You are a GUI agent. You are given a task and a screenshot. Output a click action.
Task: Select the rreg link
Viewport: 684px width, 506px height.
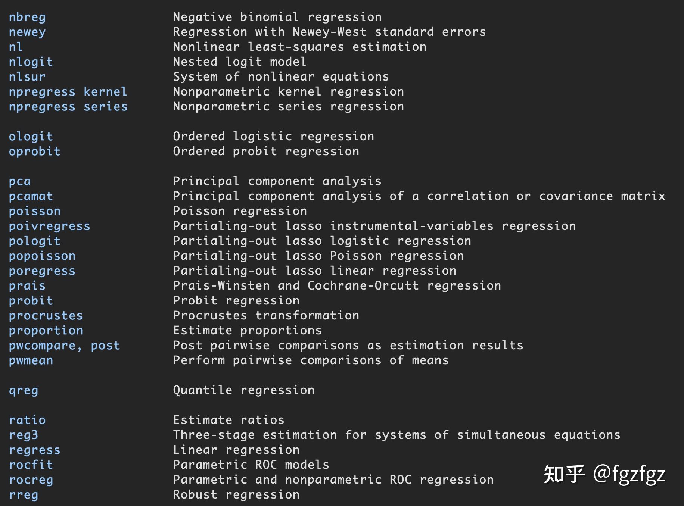(x=24, y=495)
